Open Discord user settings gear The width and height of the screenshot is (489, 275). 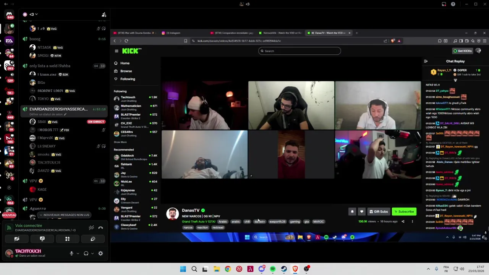[100, 253]
